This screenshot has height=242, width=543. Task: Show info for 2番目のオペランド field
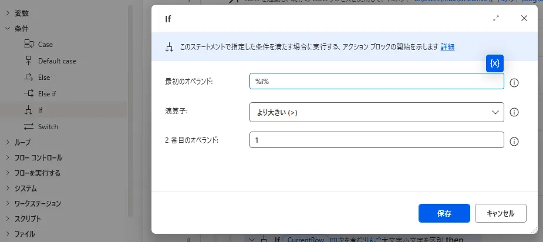pyautogui.click(x=515, y=142)
